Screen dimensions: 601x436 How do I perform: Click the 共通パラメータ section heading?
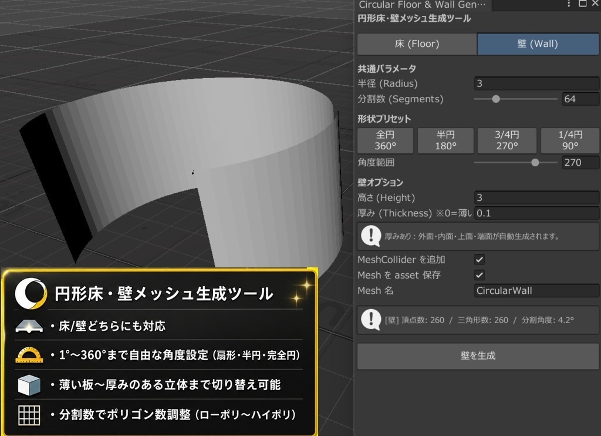pos(387,69)
